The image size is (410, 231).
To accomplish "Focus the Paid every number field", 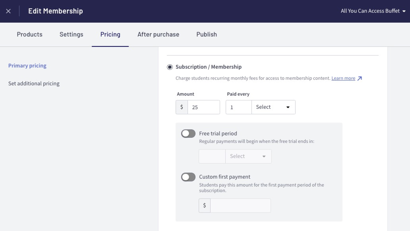I will click(x=239, y=107).
